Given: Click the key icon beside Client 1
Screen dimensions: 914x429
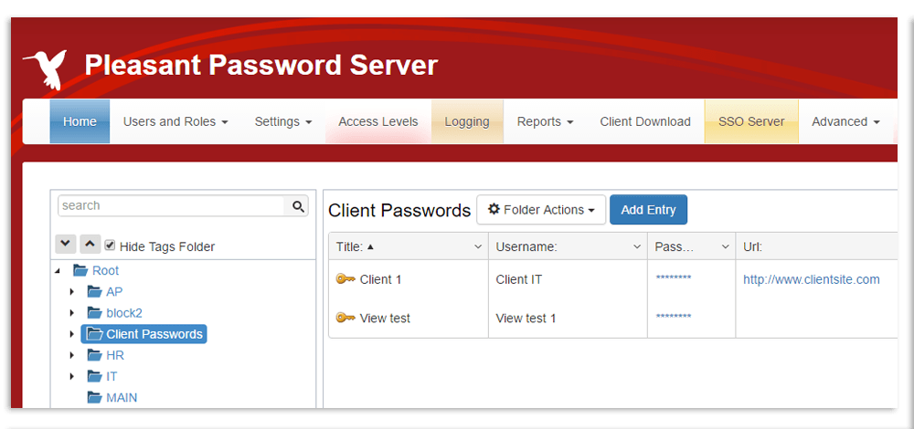Looking at the screenshot, I should pyautogui.click(x=345, y=279).
